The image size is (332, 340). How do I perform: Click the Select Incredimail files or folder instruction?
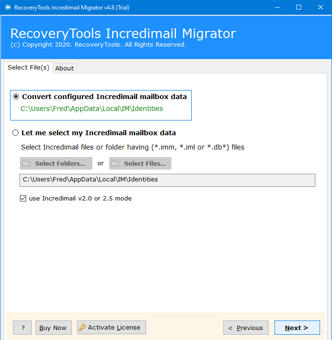133,147
